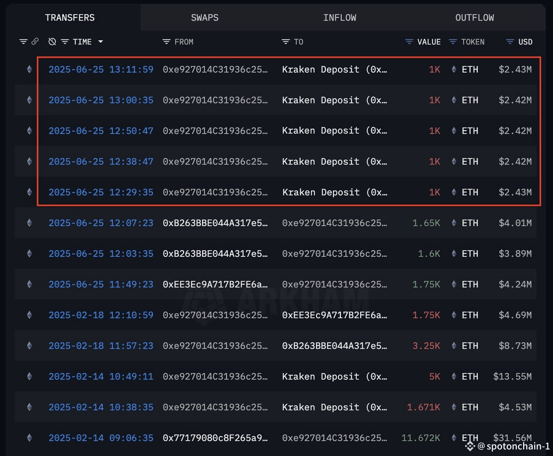Viewport: 553px width, 456px height.
Task: Go to the TRANSFERS tab
Action: (x=70, y=18)
